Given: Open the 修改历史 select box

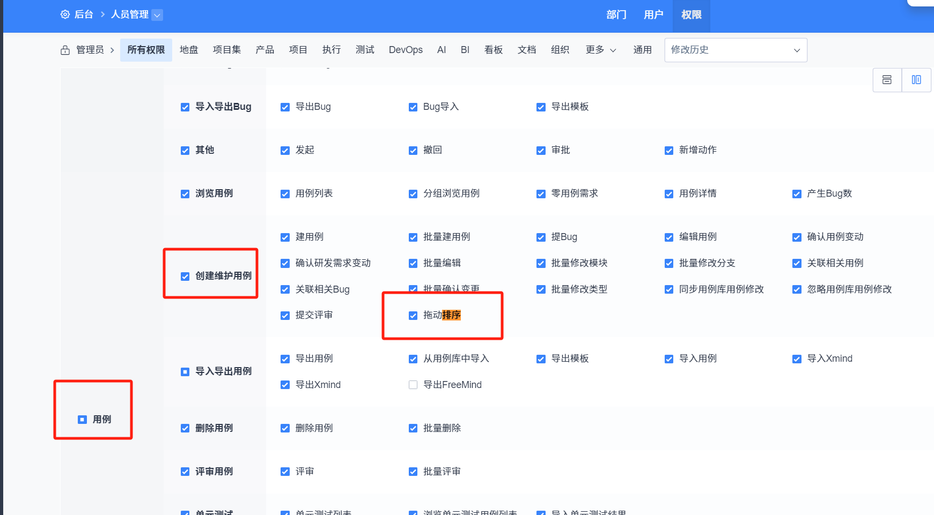Looking at the screenshot, I should click(x=736, y=50).
